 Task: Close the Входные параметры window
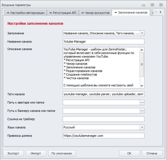coord(161,5)
